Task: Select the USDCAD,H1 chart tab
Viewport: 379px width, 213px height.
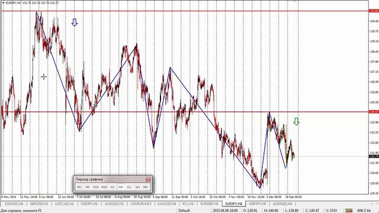Action: [65, 204]
